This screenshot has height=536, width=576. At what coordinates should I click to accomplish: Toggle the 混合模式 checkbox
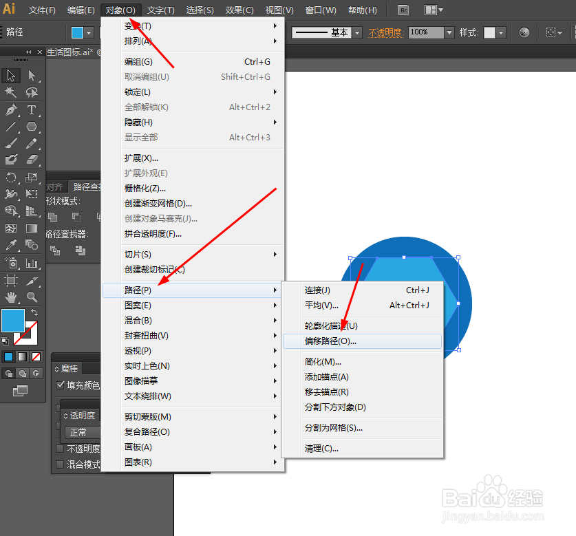(x=59, y=462)
